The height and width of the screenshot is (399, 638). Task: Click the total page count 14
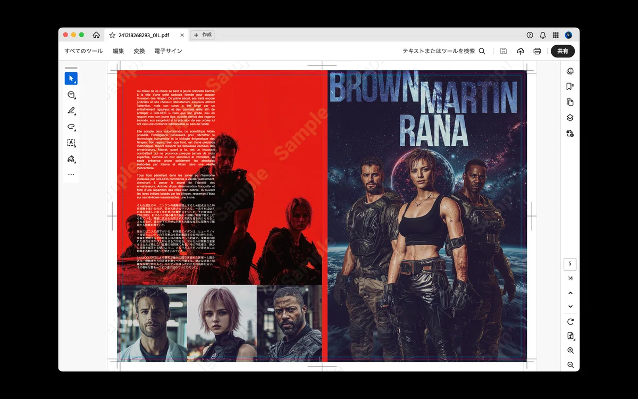pyautogui.click(x=570, y=278)
